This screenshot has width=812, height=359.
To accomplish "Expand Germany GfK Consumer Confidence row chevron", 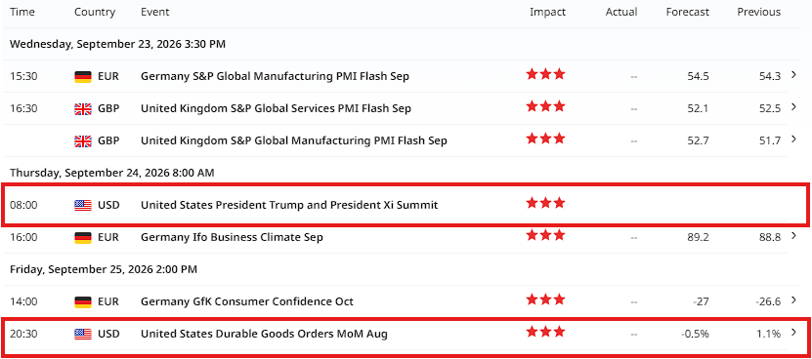I will pos(793,300).
